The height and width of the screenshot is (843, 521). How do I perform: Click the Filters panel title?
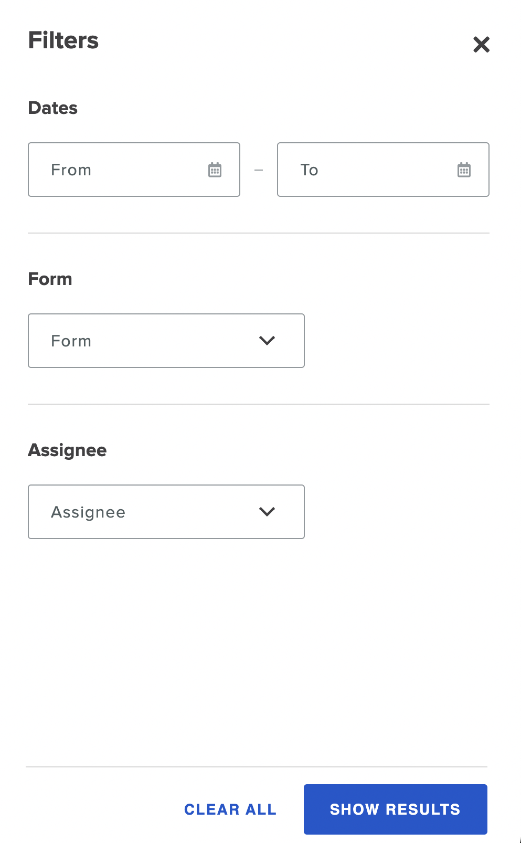tap(63, 40)
